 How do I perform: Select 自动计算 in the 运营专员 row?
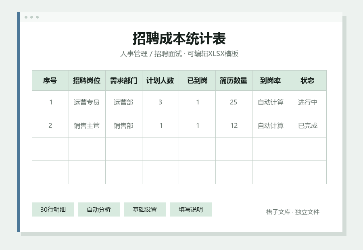(x=271, y=102)
